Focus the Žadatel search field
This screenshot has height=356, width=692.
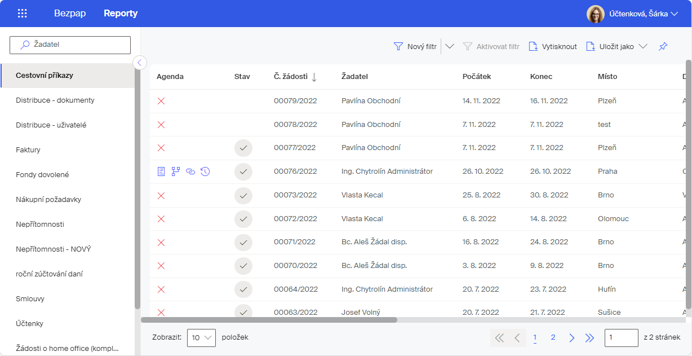click(70, 45)
